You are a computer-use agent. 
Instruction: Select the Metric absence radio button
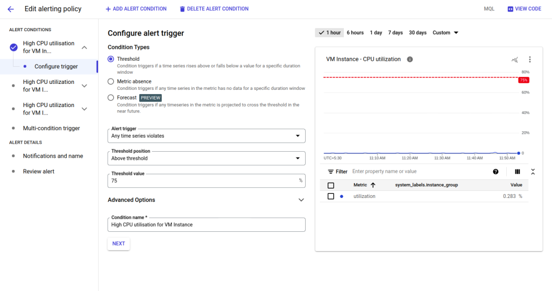click(x=111, y=82)
